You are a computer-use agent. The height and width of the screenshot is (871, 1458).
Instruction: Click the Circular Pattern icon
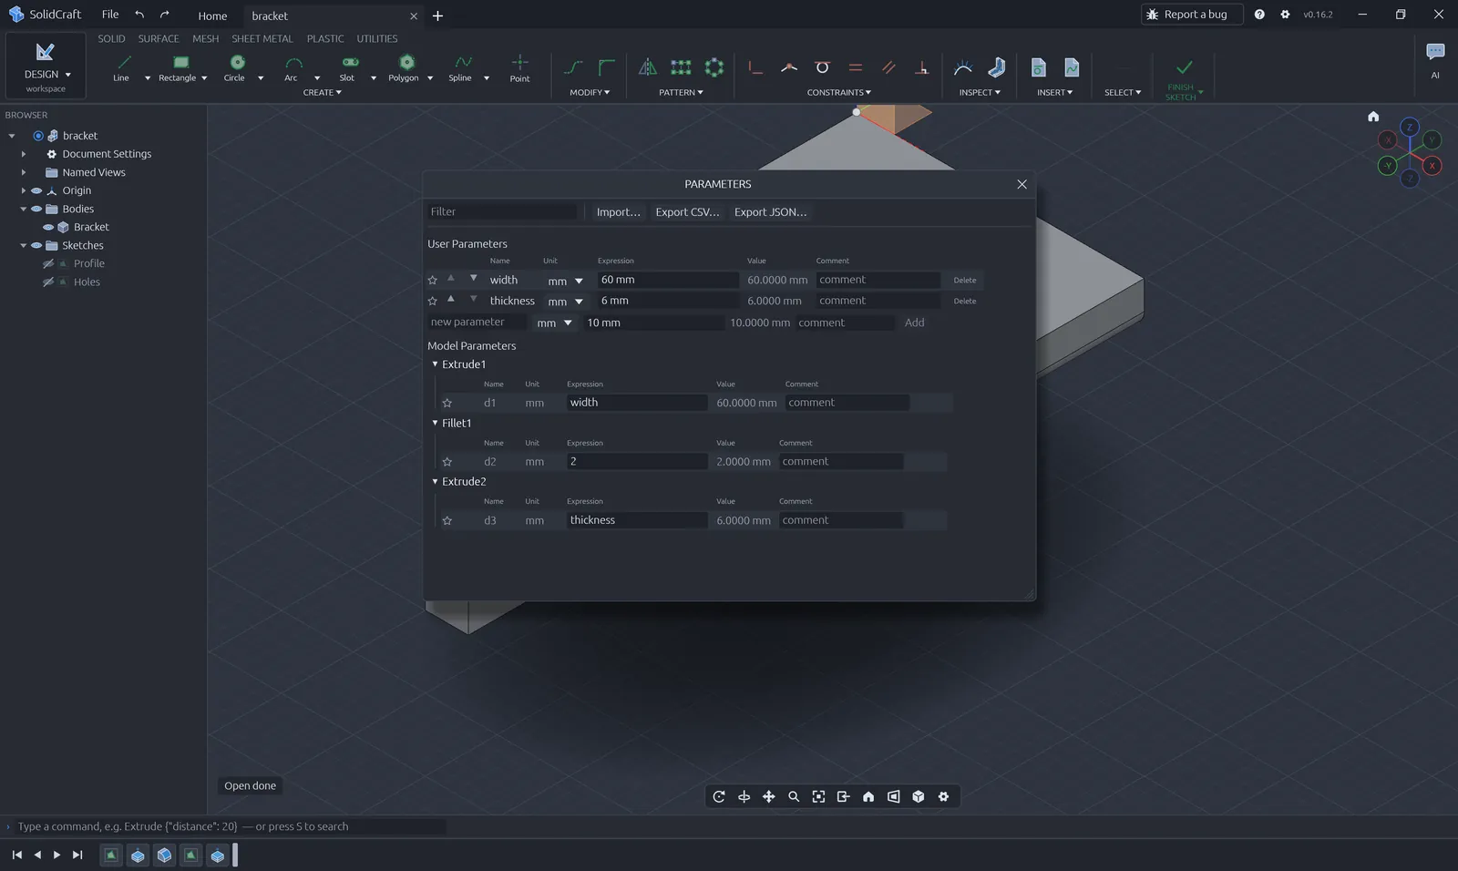point(714,67)
